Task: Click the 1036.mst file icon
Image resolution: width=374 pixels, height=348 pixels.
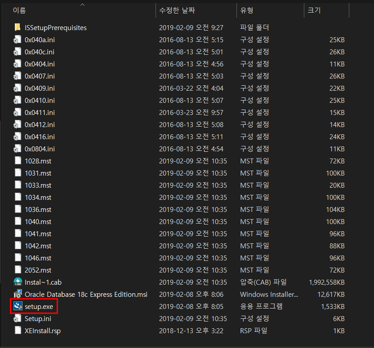Action: (x=18, y=209)
